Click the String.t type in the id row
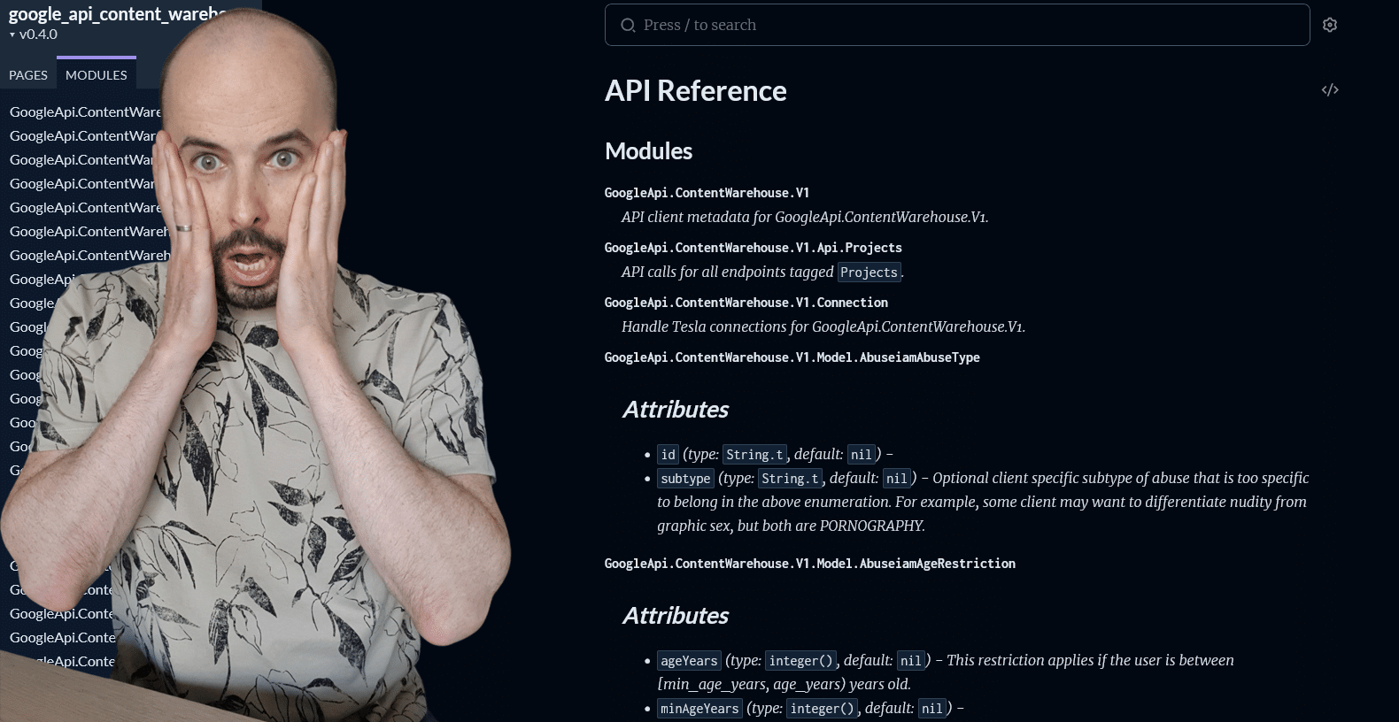This screenshot has width=1399, height=722. (x=754, y=455)
